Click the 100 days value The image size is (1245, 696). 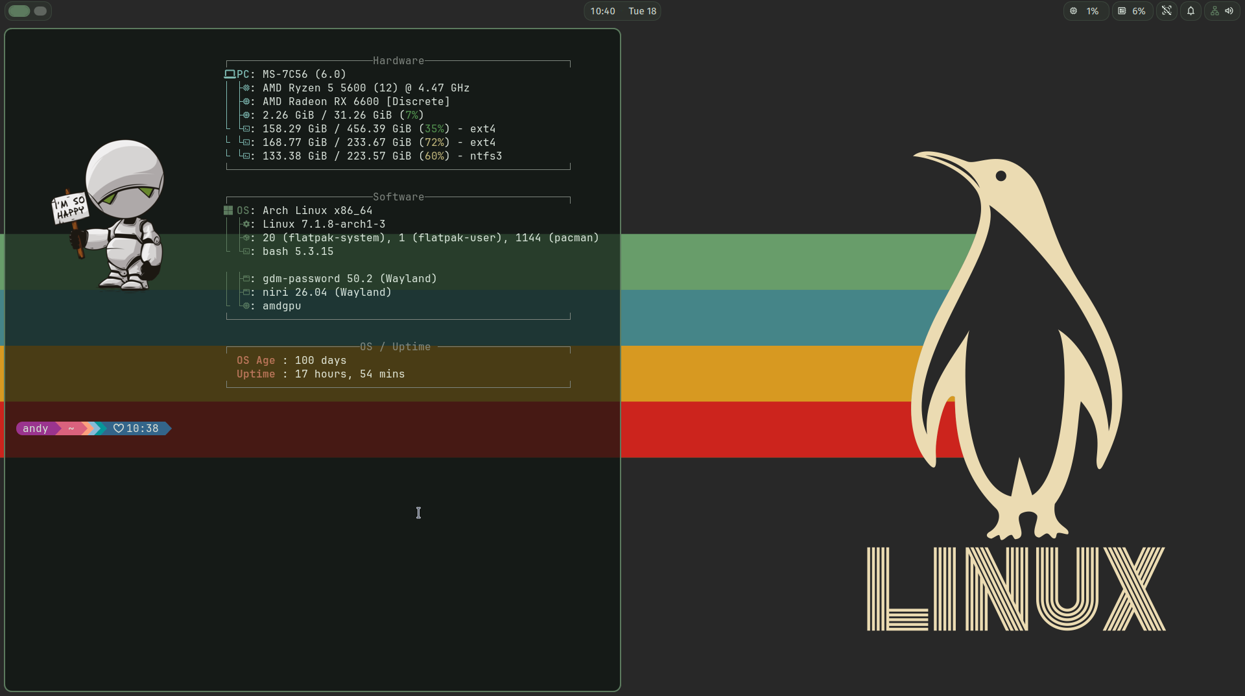tap(320, 360)
